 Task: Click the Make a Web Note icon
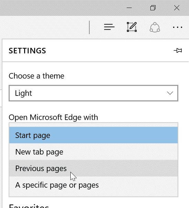coord(132,27)
